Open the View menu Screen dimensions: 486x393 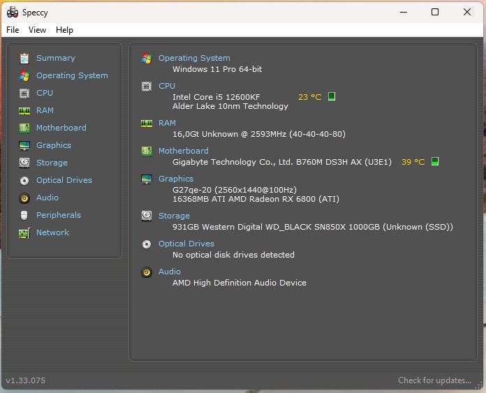click(37, 30)
